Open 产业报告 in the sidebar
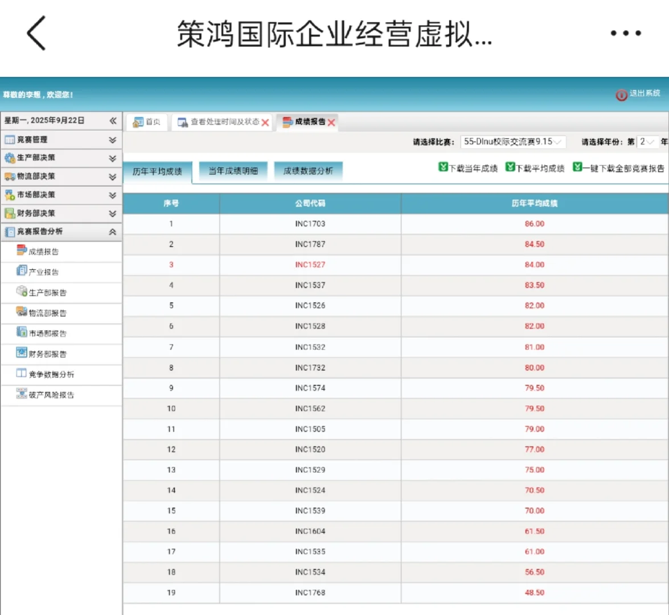Viewport: 669px width, 615px height. tap(43, 272)
